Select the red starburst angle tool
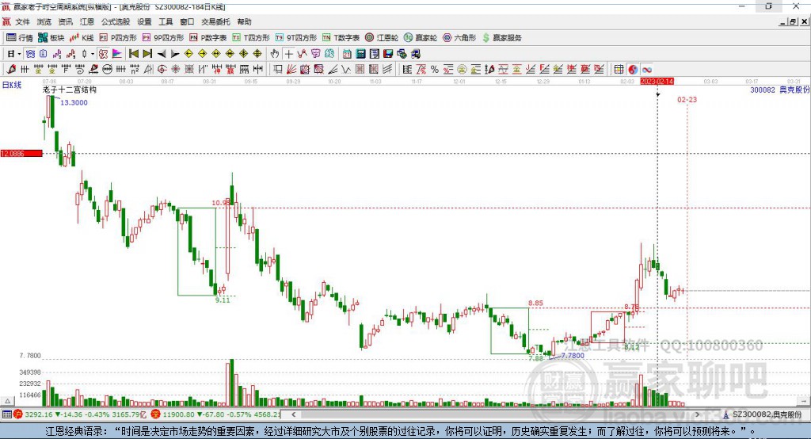 click(176, 69)
